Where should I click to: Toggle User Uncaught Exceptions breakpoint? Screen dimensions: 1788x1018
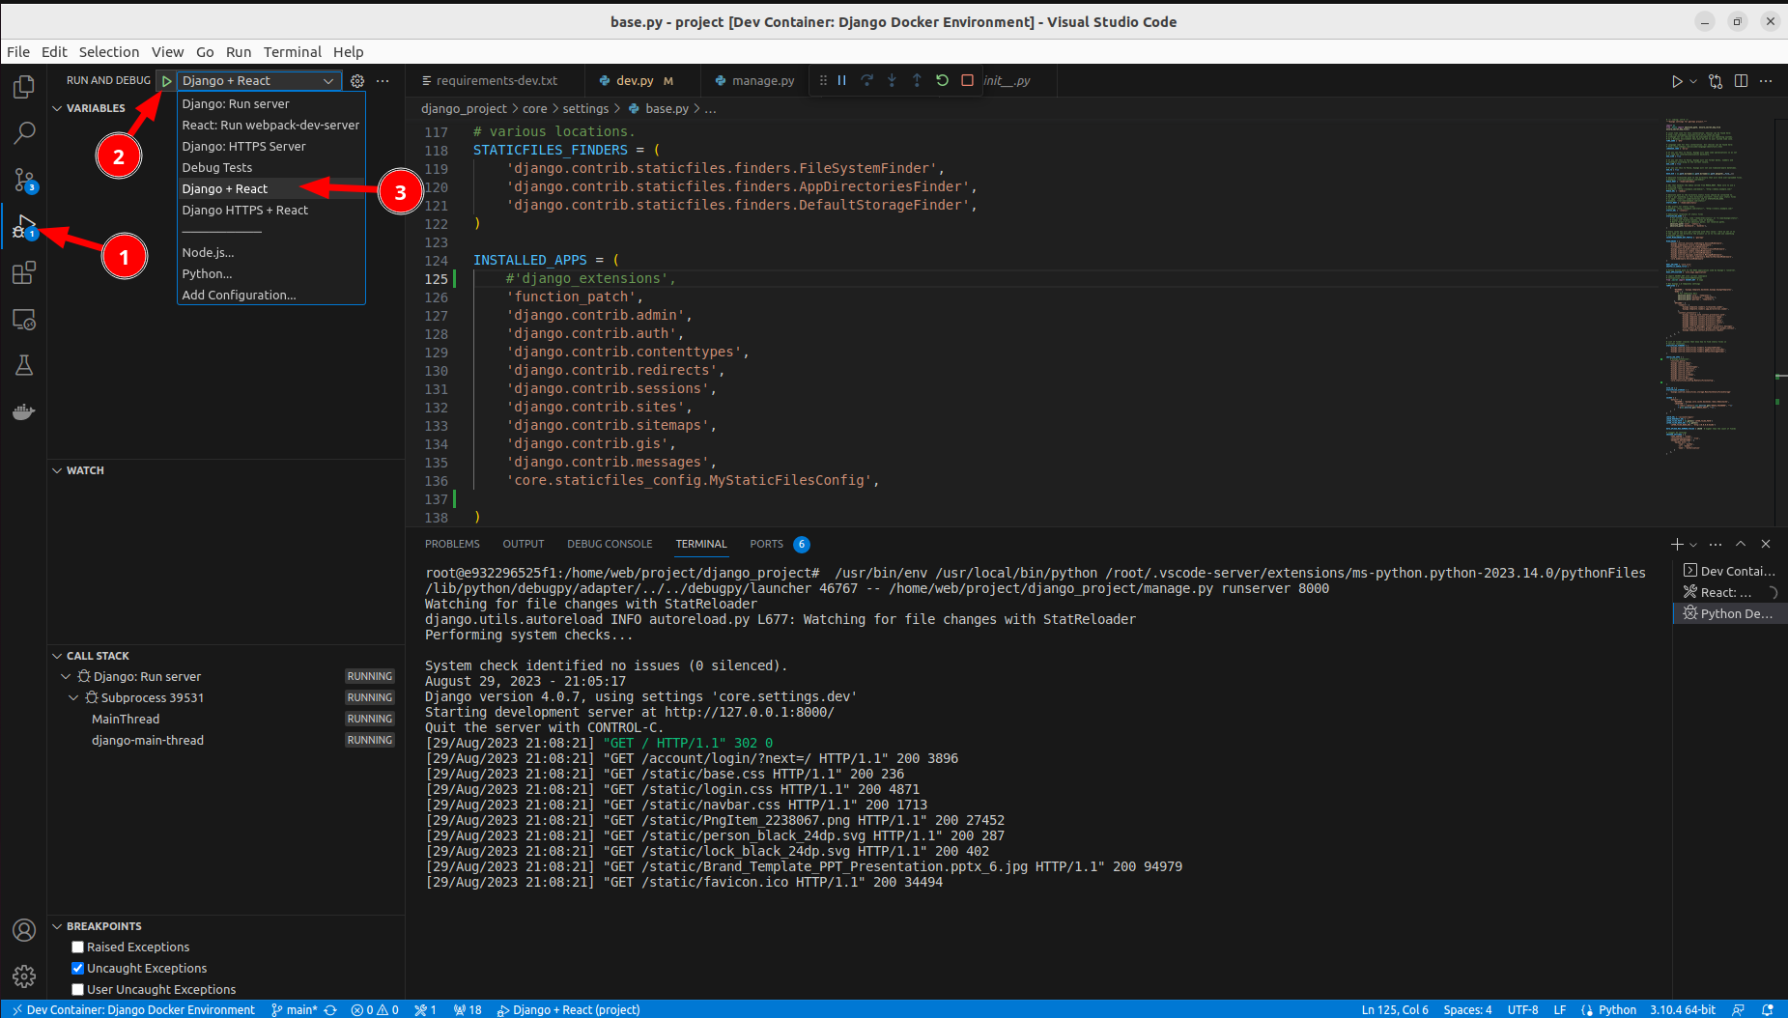coord(77,989)
